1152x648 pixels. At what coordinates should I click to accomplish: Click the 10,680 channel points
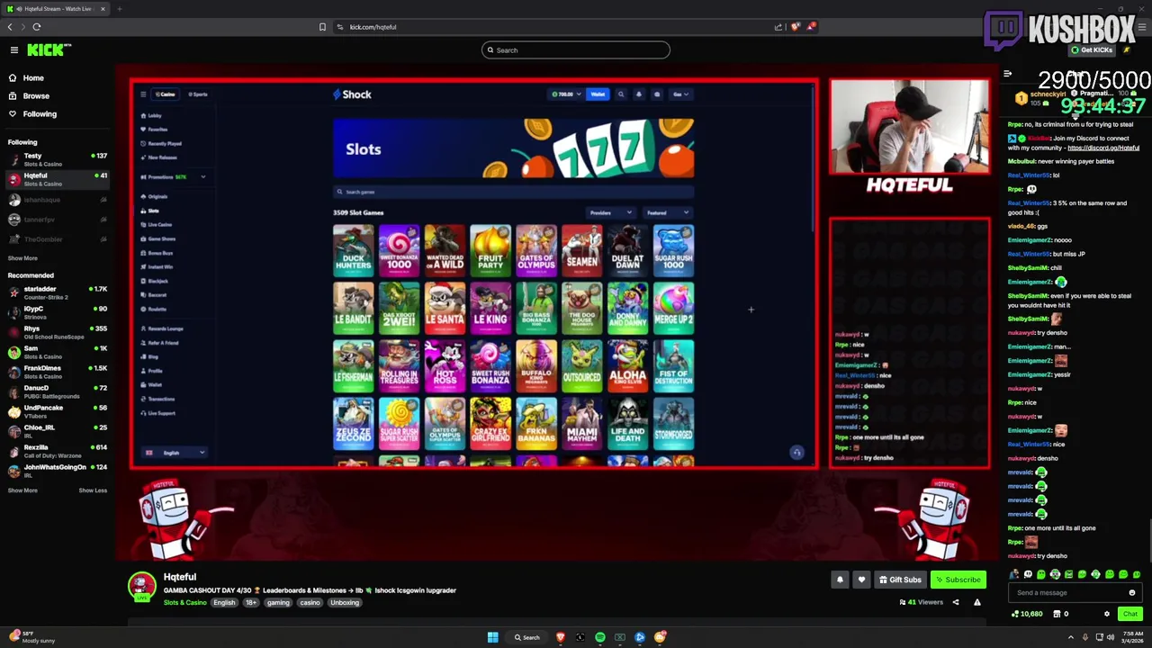[1027, 614]
